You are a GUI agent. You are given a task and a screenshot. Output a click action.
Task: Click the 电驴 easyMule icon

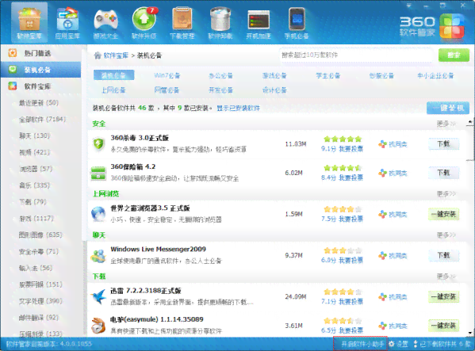tap(98, 326)
